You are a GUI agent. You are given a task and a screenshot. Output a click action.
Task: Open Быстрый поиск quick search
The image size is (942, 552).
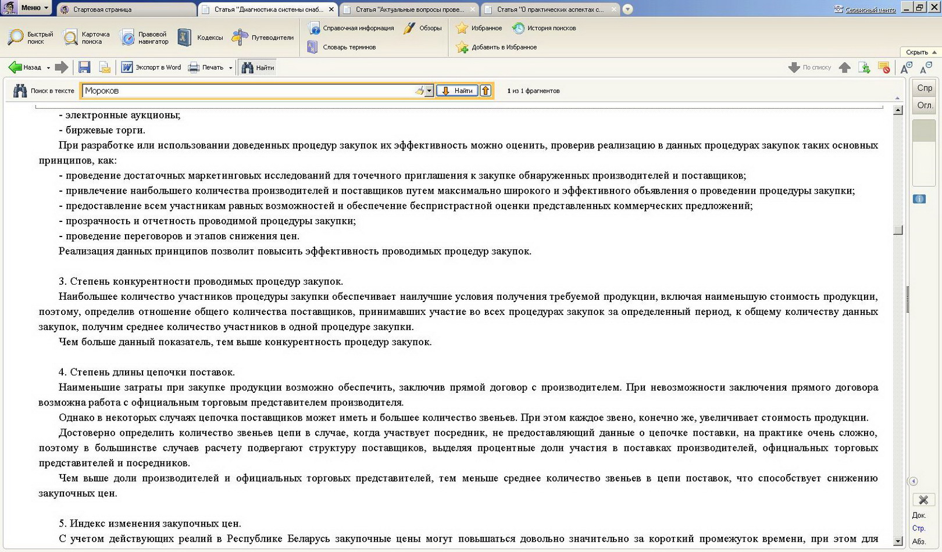pos(30,38)
